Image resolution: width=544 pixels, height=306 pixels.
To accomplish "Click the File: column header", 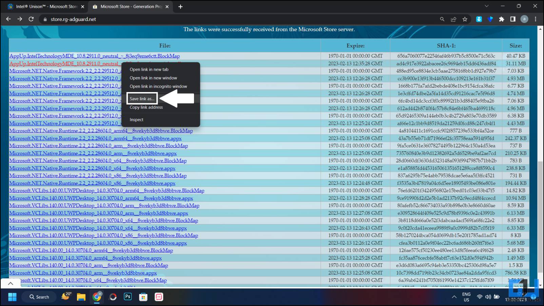I will pos(165,46).
